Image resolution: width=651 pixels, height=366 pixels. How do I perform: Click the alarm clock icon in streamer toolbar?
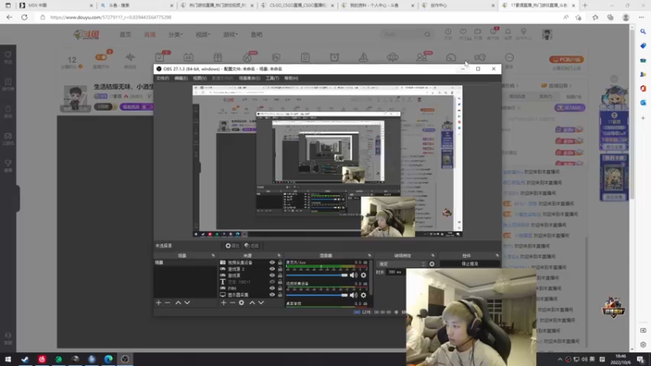[334, 57]
